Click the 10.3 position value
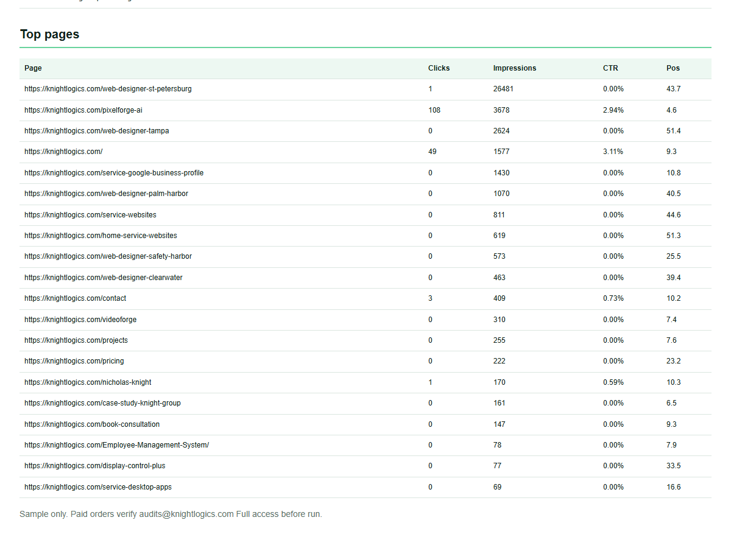The image size is (731, 548). [674, 382]
